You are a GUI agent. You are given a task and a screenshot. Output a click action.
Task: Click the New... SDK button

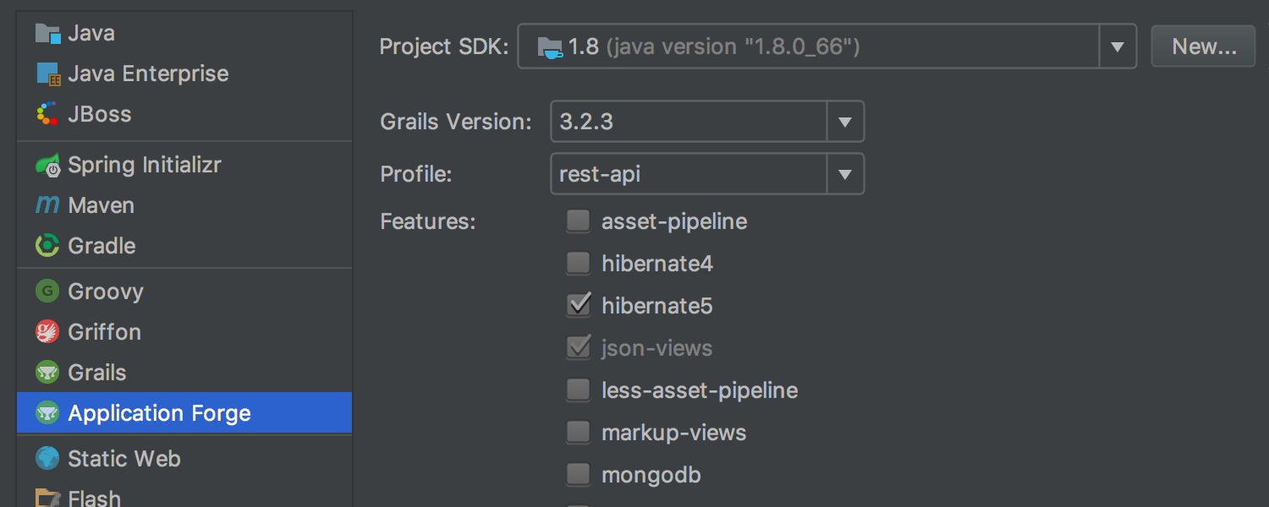tap(1204, 46)
